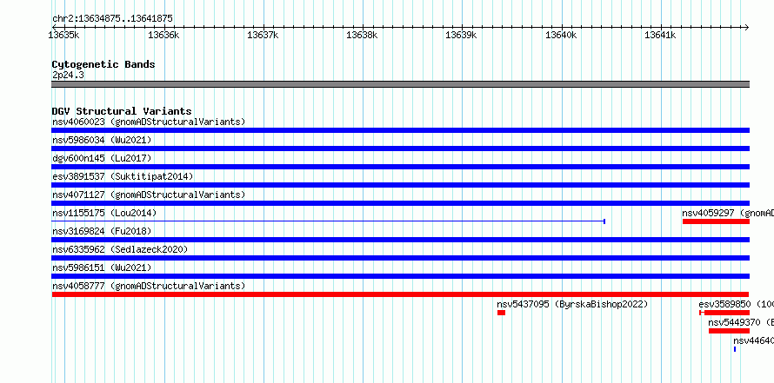This screenshot has height=383, width=774.
Task: Select the nsv4058777 gnomAD label
Action: point(149,286)
